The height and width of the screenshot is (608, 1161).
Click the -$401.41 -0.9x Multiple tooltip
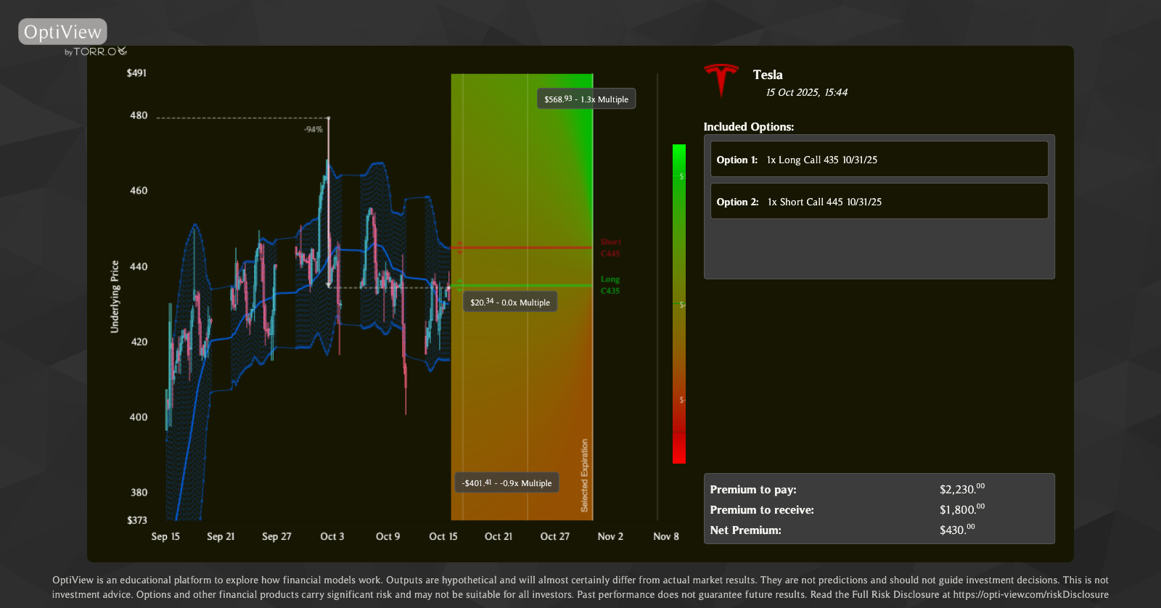pyautogui.click(x=506, y=483)
